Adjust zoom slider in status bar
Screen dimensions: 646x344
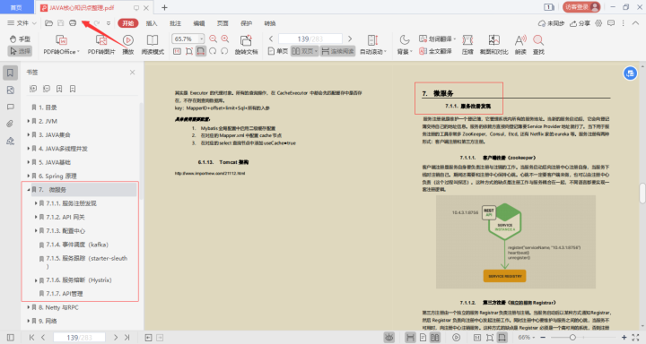point(572,338)
